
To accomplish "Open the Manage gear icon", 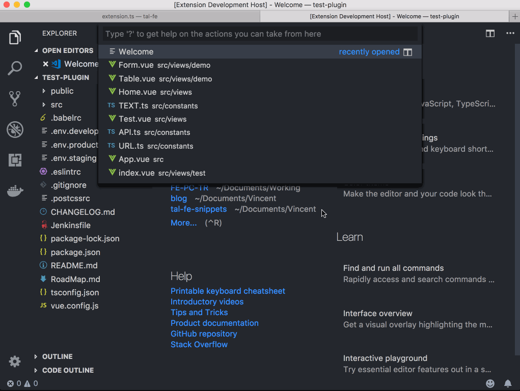I will pyautogui.click(x=15, y=361).
